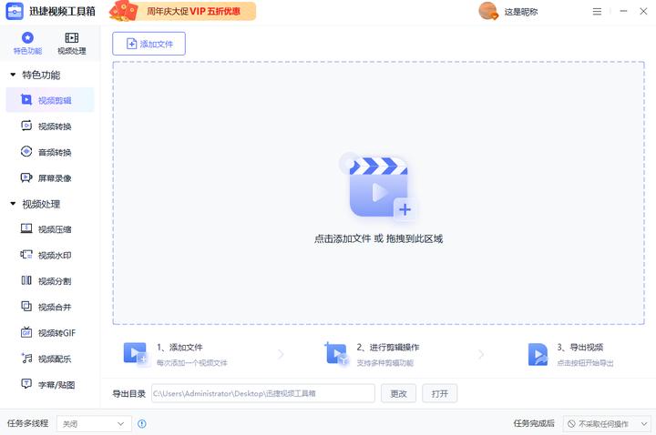Switch to the 视频处理 top tab

pyautogui.click(x=72, y=43)
